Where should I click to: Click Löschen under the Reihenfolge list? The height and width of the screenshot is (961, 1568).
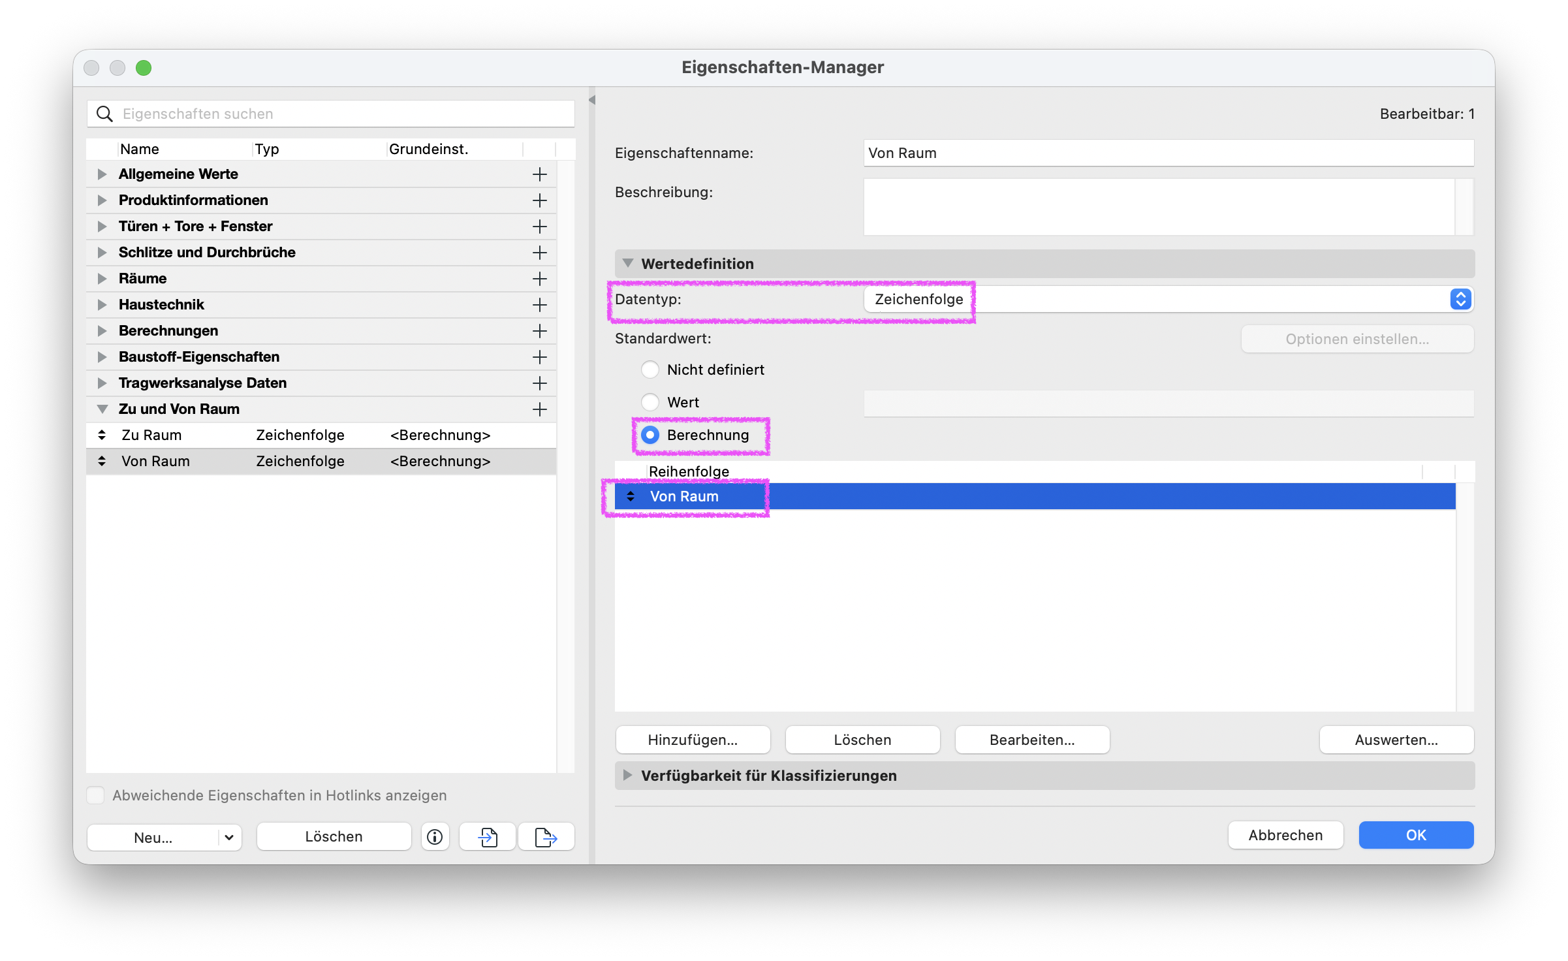(x=862, y=740)
